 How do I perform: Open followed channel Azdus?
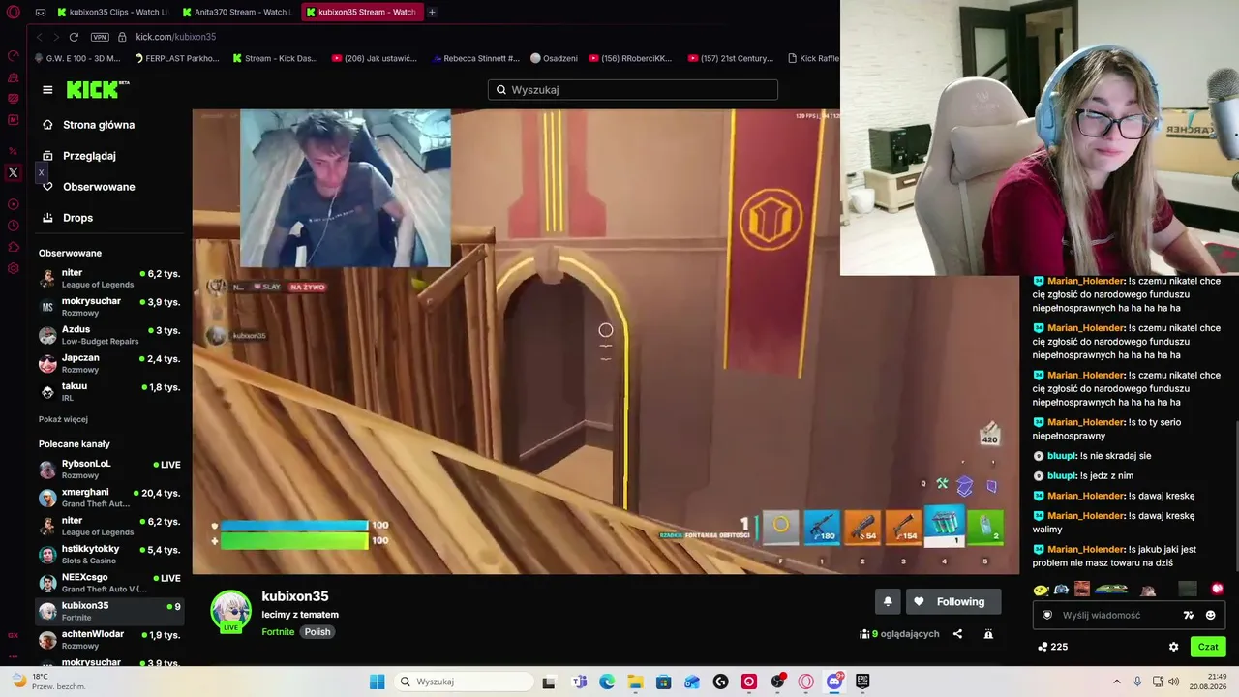pyautogui.click(x=109, y=335)
